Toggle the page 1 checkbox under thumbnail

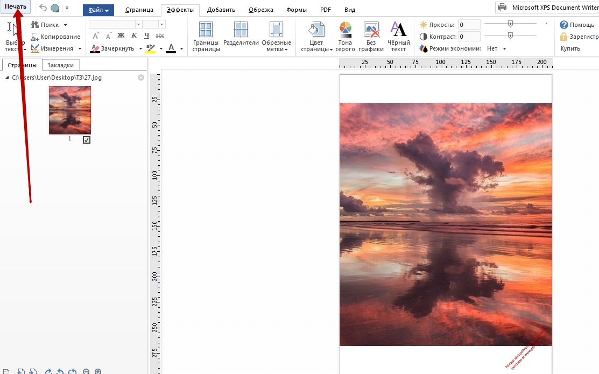(x=87, y=140)
